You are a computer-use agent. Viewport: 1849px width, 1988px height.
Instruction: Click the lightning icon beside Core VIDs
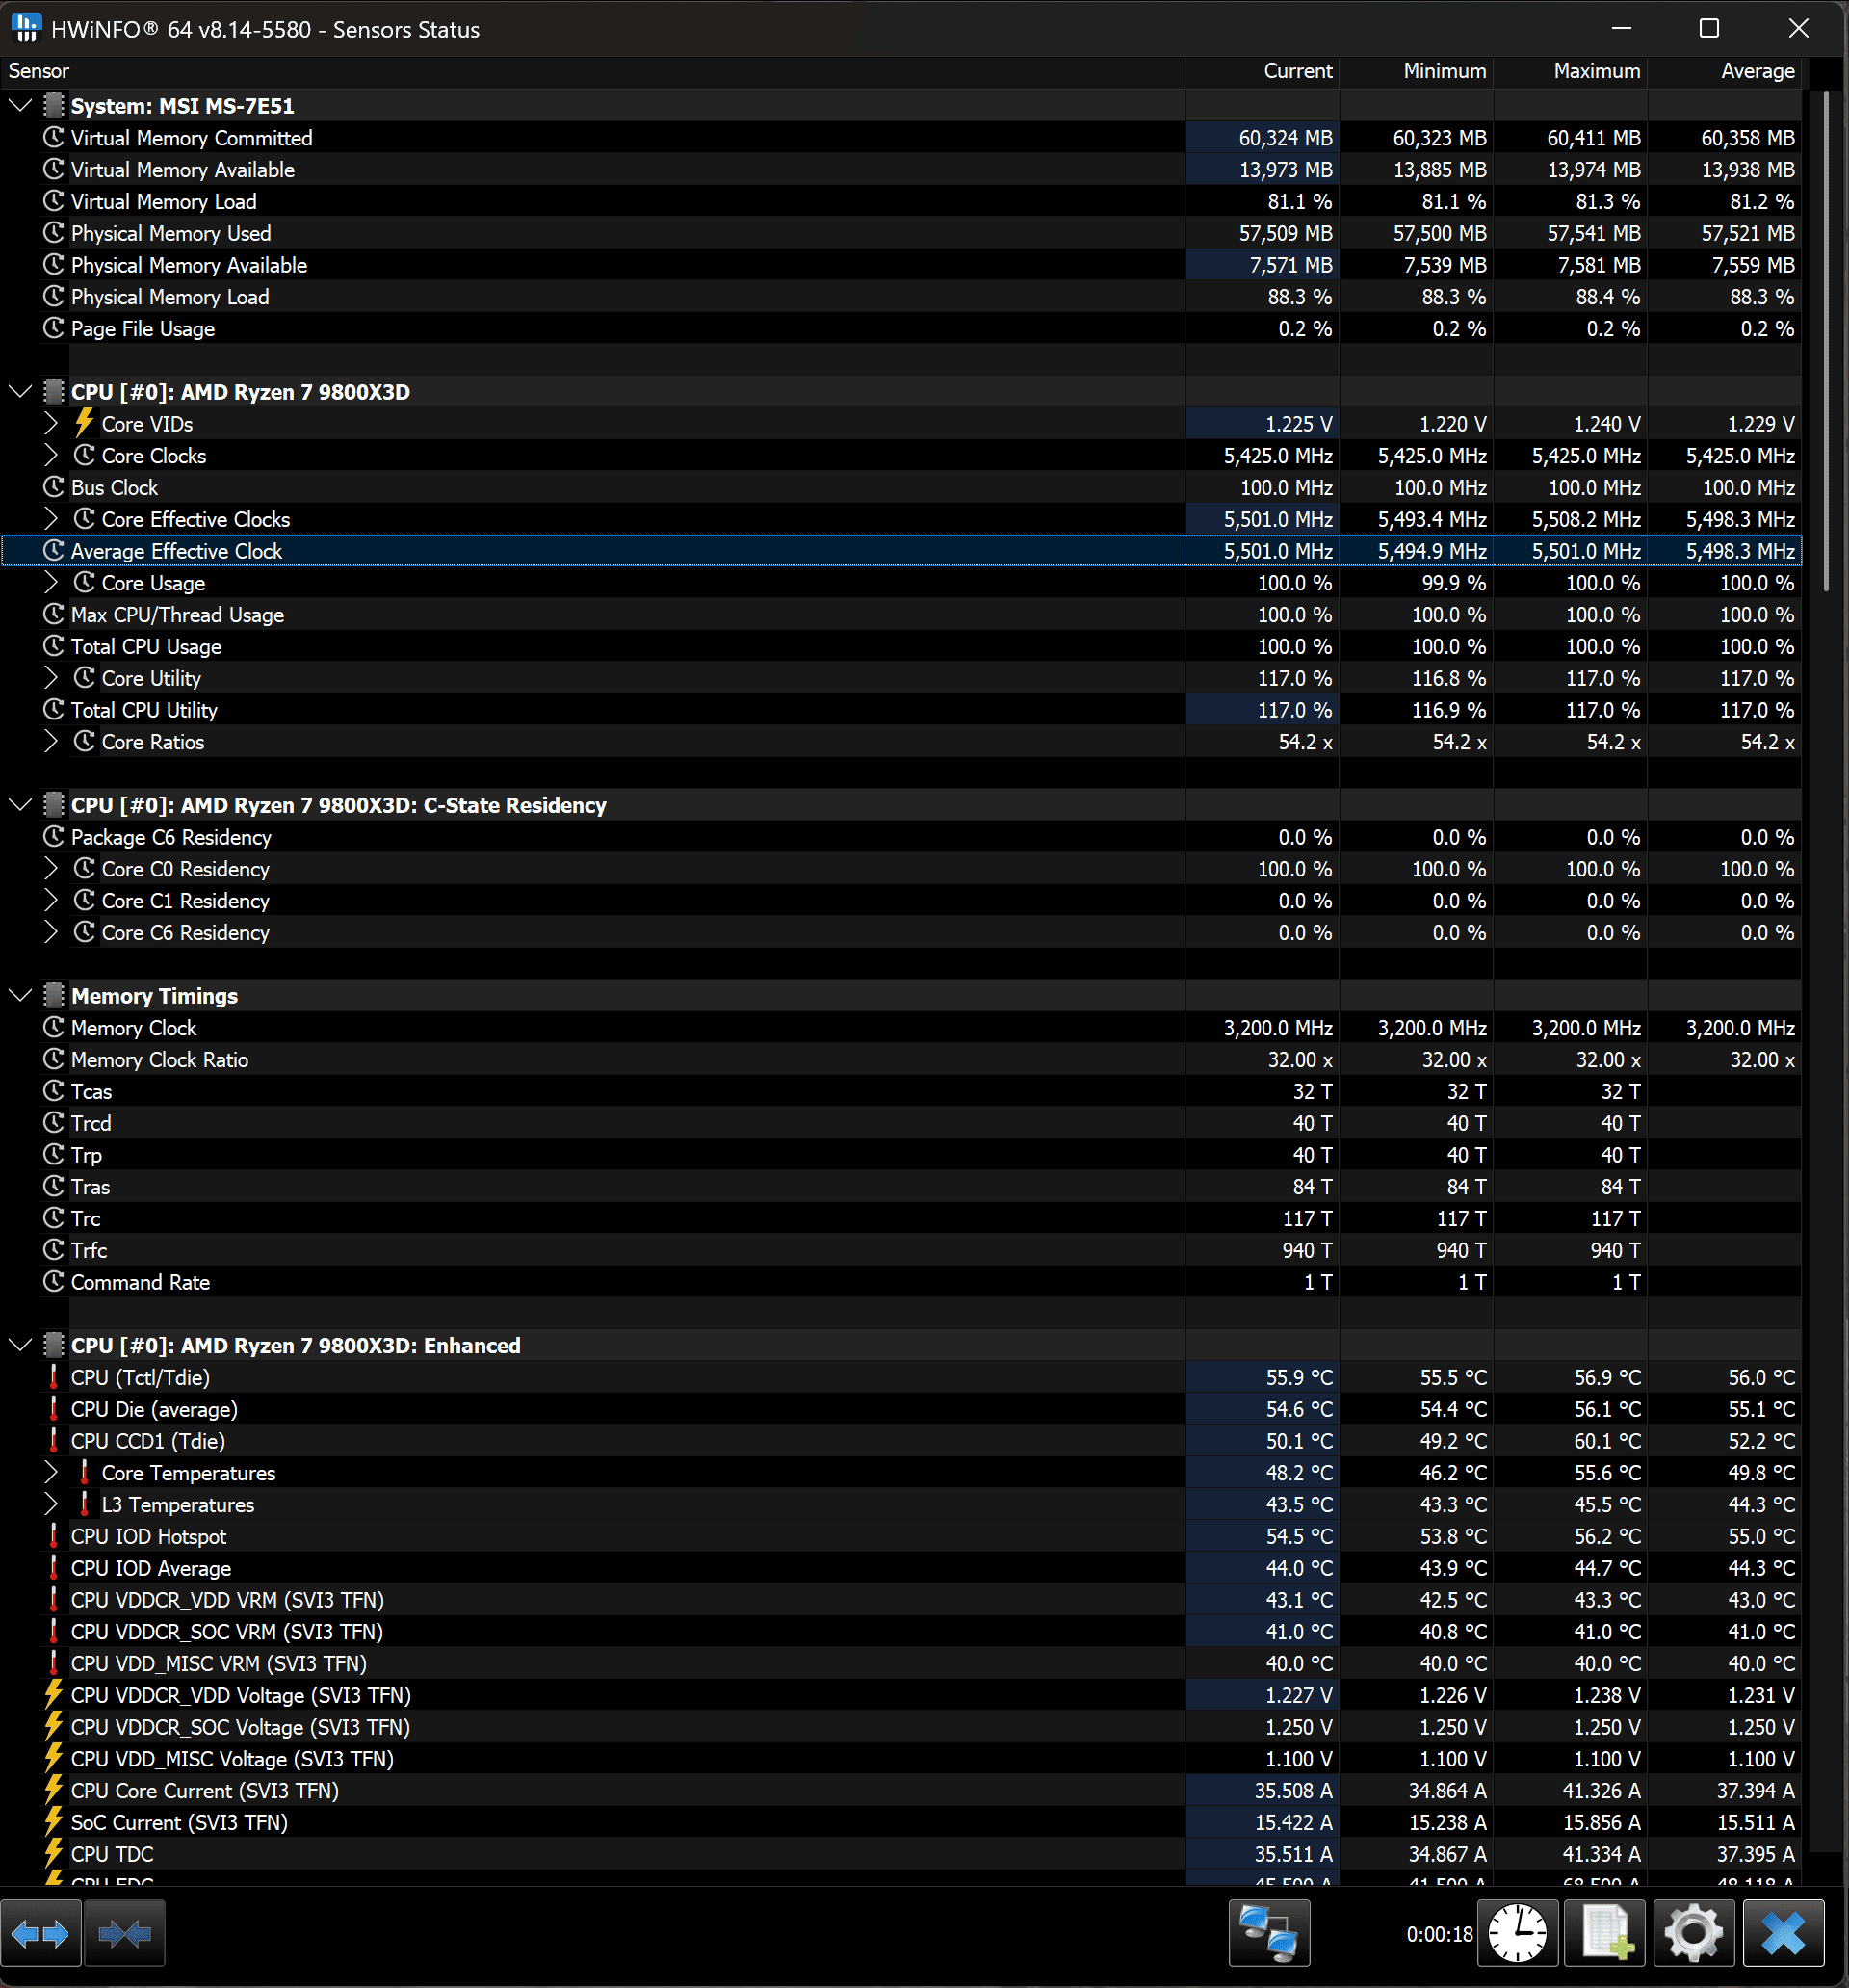click(85, 424)
